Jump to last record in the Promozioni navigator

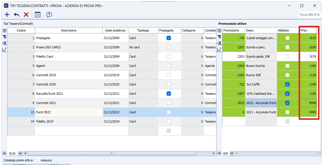coord(232,153)
